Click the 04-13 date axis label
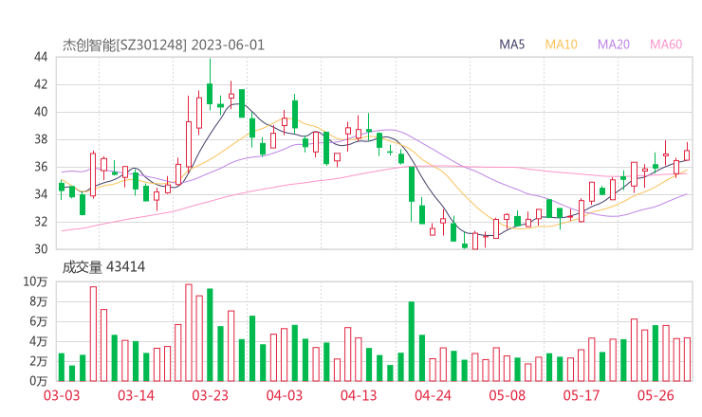The width and height of the screenshot is (702, 417). [359, 395]
